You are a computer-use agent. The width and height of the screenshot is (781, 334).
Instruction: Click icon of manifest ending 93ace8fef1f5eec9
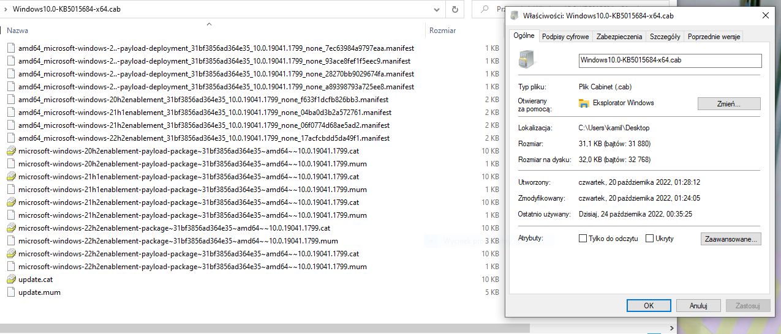click(10, 61)
